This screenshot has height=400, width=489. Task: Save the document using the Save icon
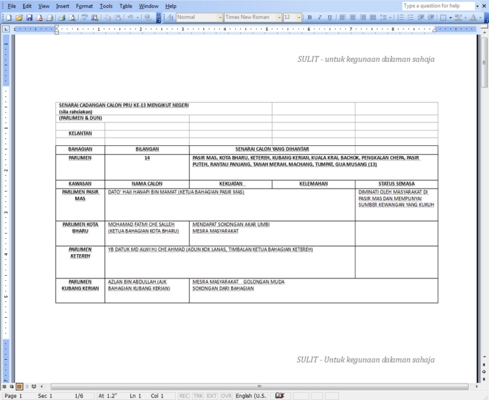pyautogui.click(x=29, y=18)
